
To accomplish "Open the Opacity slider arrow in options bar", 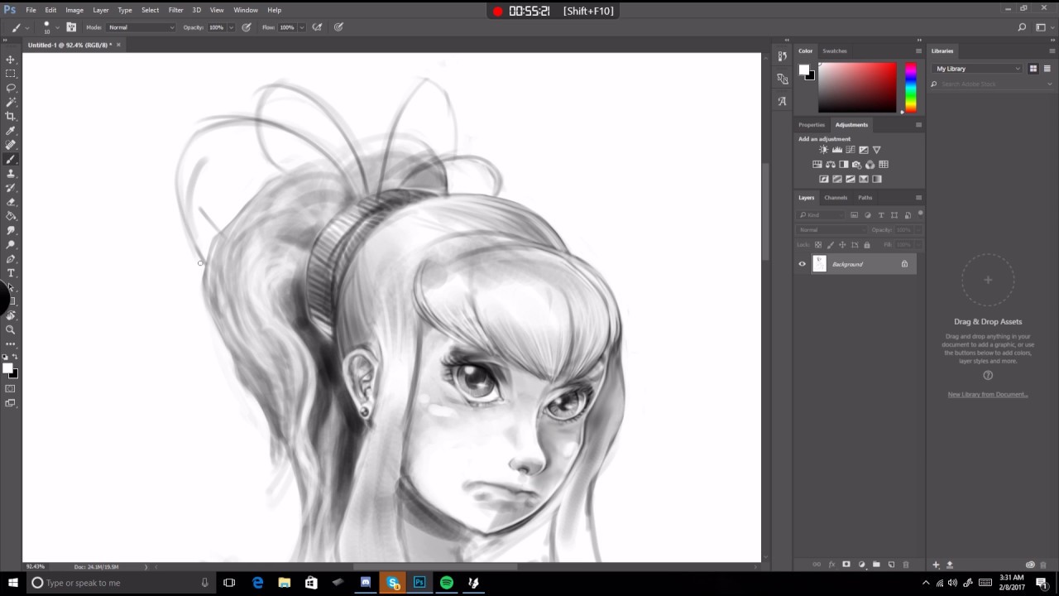I will pos(231,27).
